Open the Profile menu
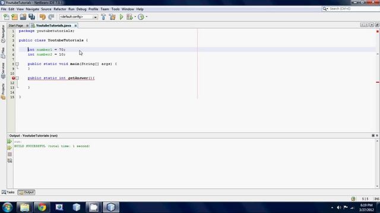 pyautogui.click(x=93, y=9)
